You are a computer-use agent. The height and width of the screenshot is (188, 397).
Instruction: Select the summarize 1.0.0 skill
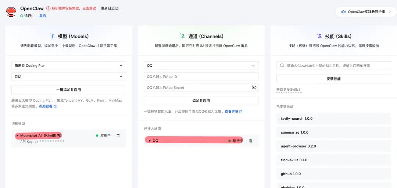pyautogui.click(x=334, y=132)
